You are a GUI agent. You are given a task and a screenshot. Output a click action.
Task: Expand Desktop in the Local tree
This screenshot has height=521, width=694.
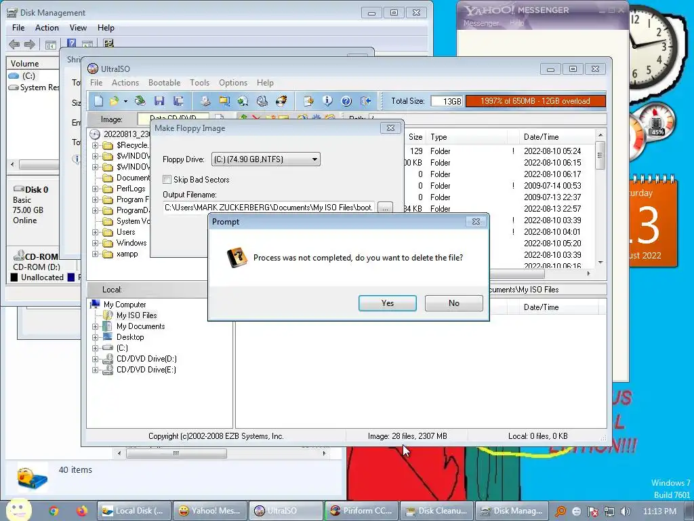click(x=95, y=338)
